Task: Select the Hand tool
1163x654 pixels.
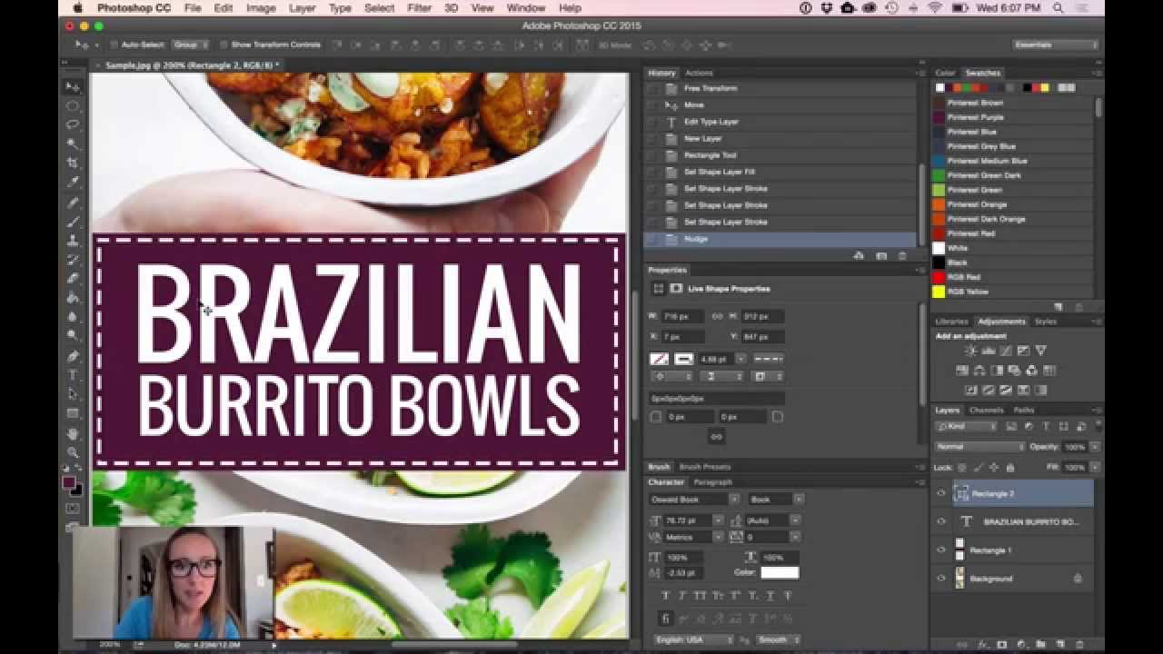Action: pyautogui.click(x=72, y=433)
